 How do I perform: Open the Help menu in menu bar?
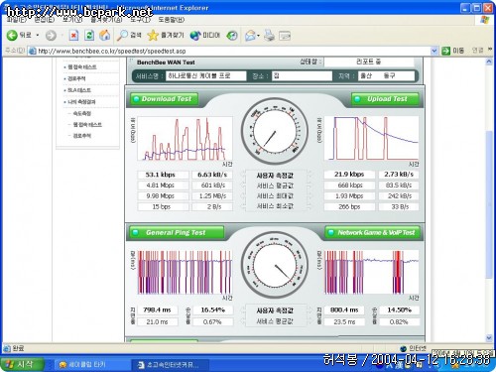[x=171, y=20]
